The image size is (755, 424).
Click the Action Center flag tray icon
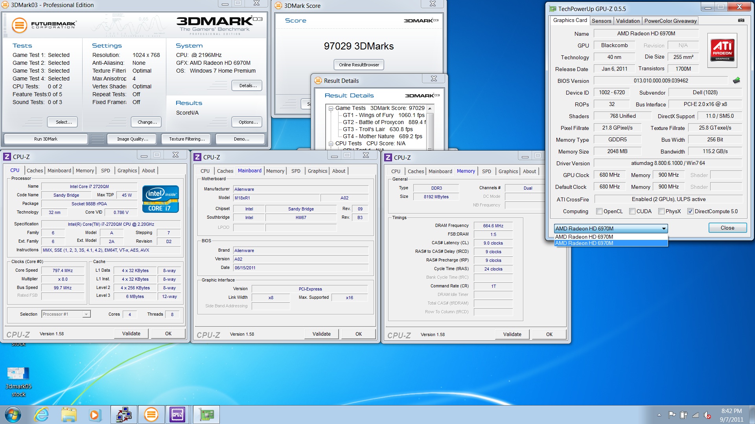[x=672, y=415]
